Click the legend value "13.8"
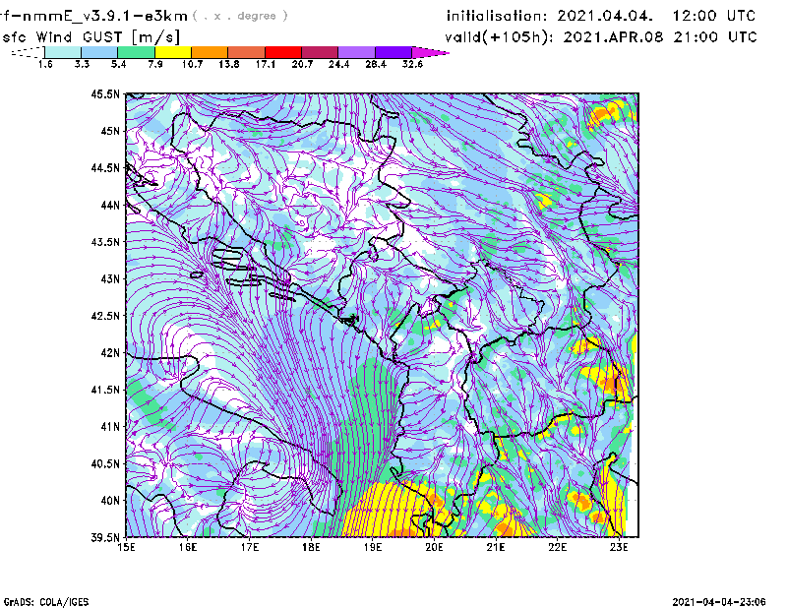787x608 pixels. (x=228, y=64)
